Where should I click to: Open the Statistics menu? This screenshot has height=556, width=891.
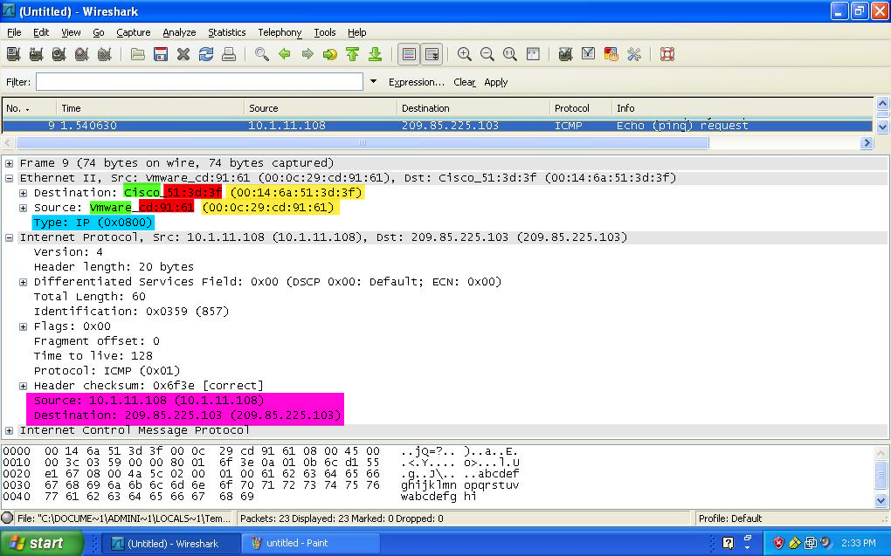click(227, 32)
